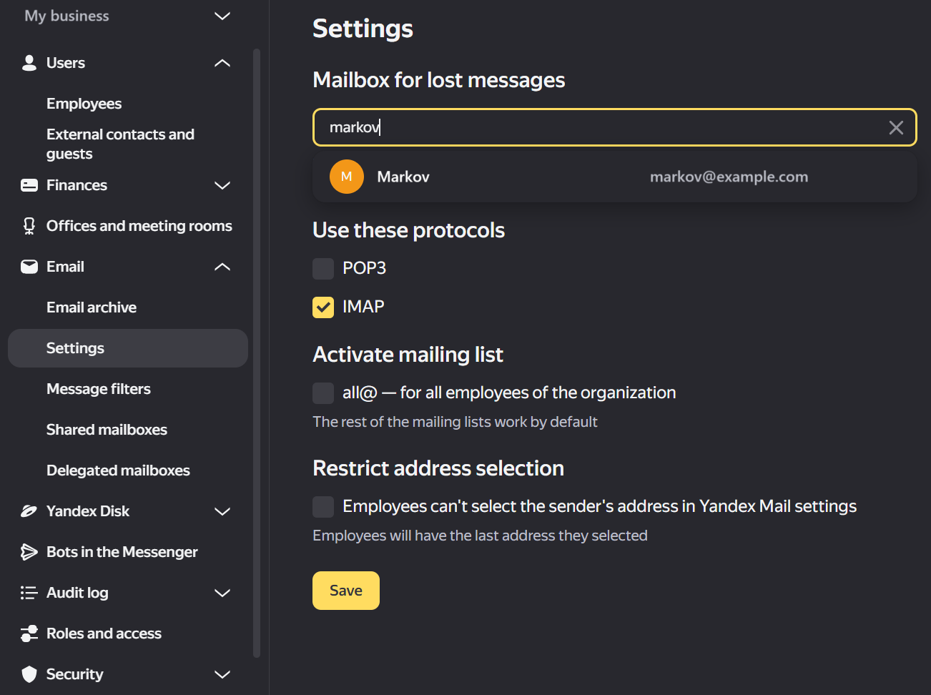Click the Bots in the Messenger icon
The height and width of the screenshot is (695, 931).
(29, 552)
